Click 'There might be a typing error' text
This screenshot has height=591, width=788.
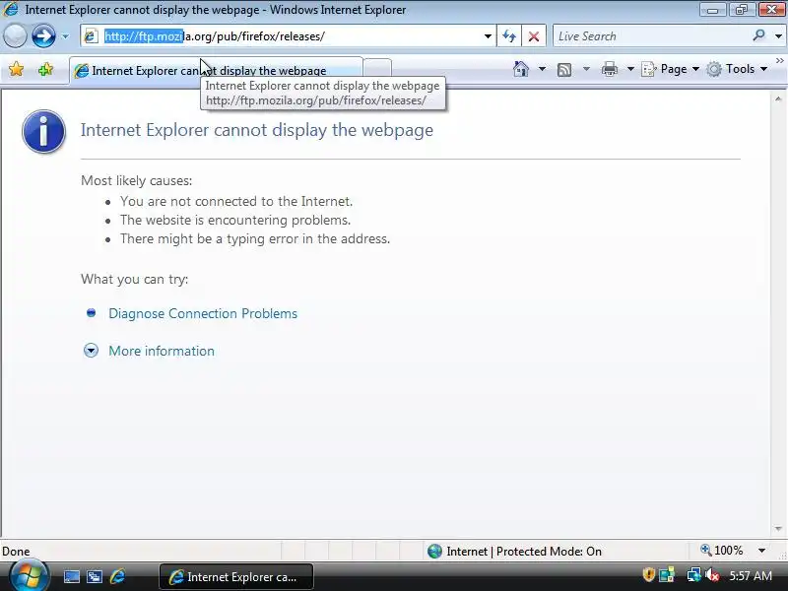[x=255, y=238]
